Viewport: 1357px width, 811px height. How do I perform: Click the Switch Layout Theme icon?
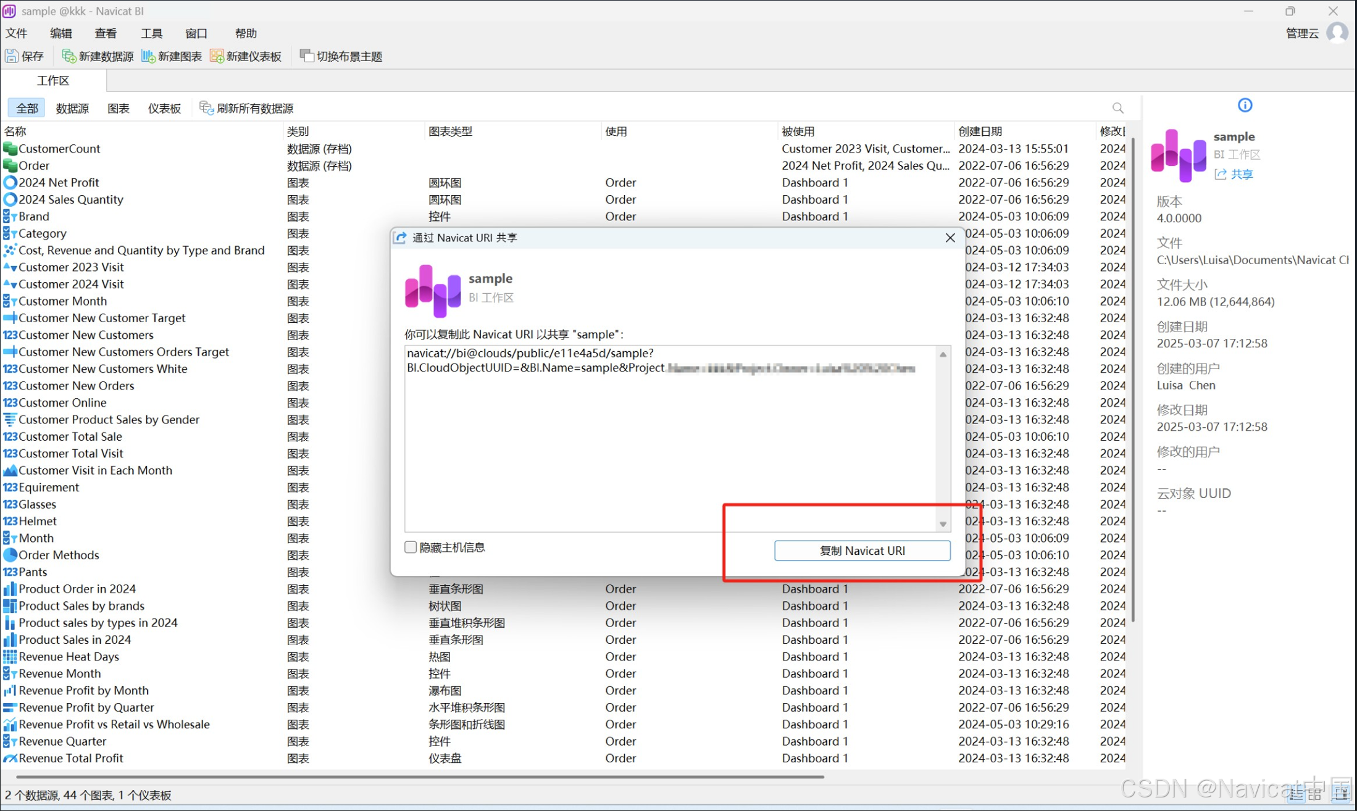coord(306,56)
